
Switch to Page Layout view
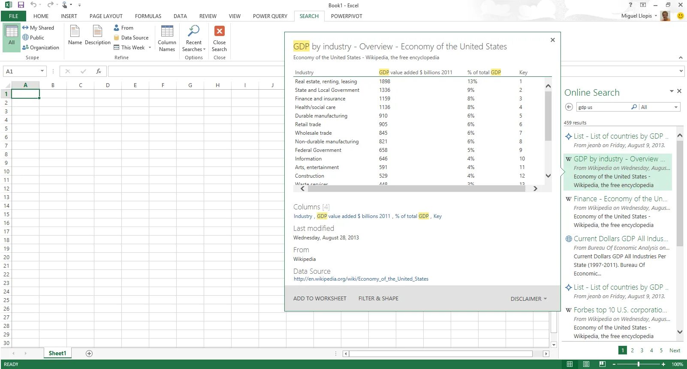pyautogui.click(x=586, y=364)
